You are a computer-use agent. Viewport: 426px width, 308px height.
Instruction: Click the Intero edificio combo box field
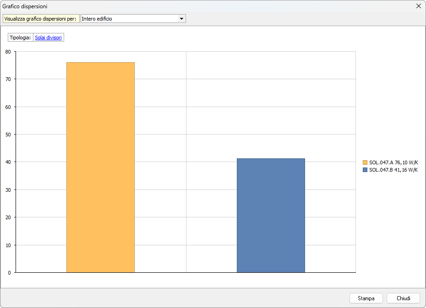pyautogui.click(x=129, y=19)
